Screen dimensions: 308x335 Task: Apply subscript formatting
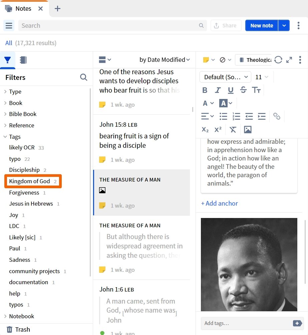[x=205, y=130]
